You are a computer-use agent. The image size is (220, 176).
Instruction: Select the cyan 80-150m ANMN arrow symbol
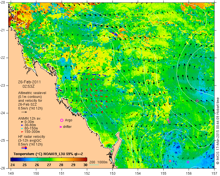(x=22, y=128)
